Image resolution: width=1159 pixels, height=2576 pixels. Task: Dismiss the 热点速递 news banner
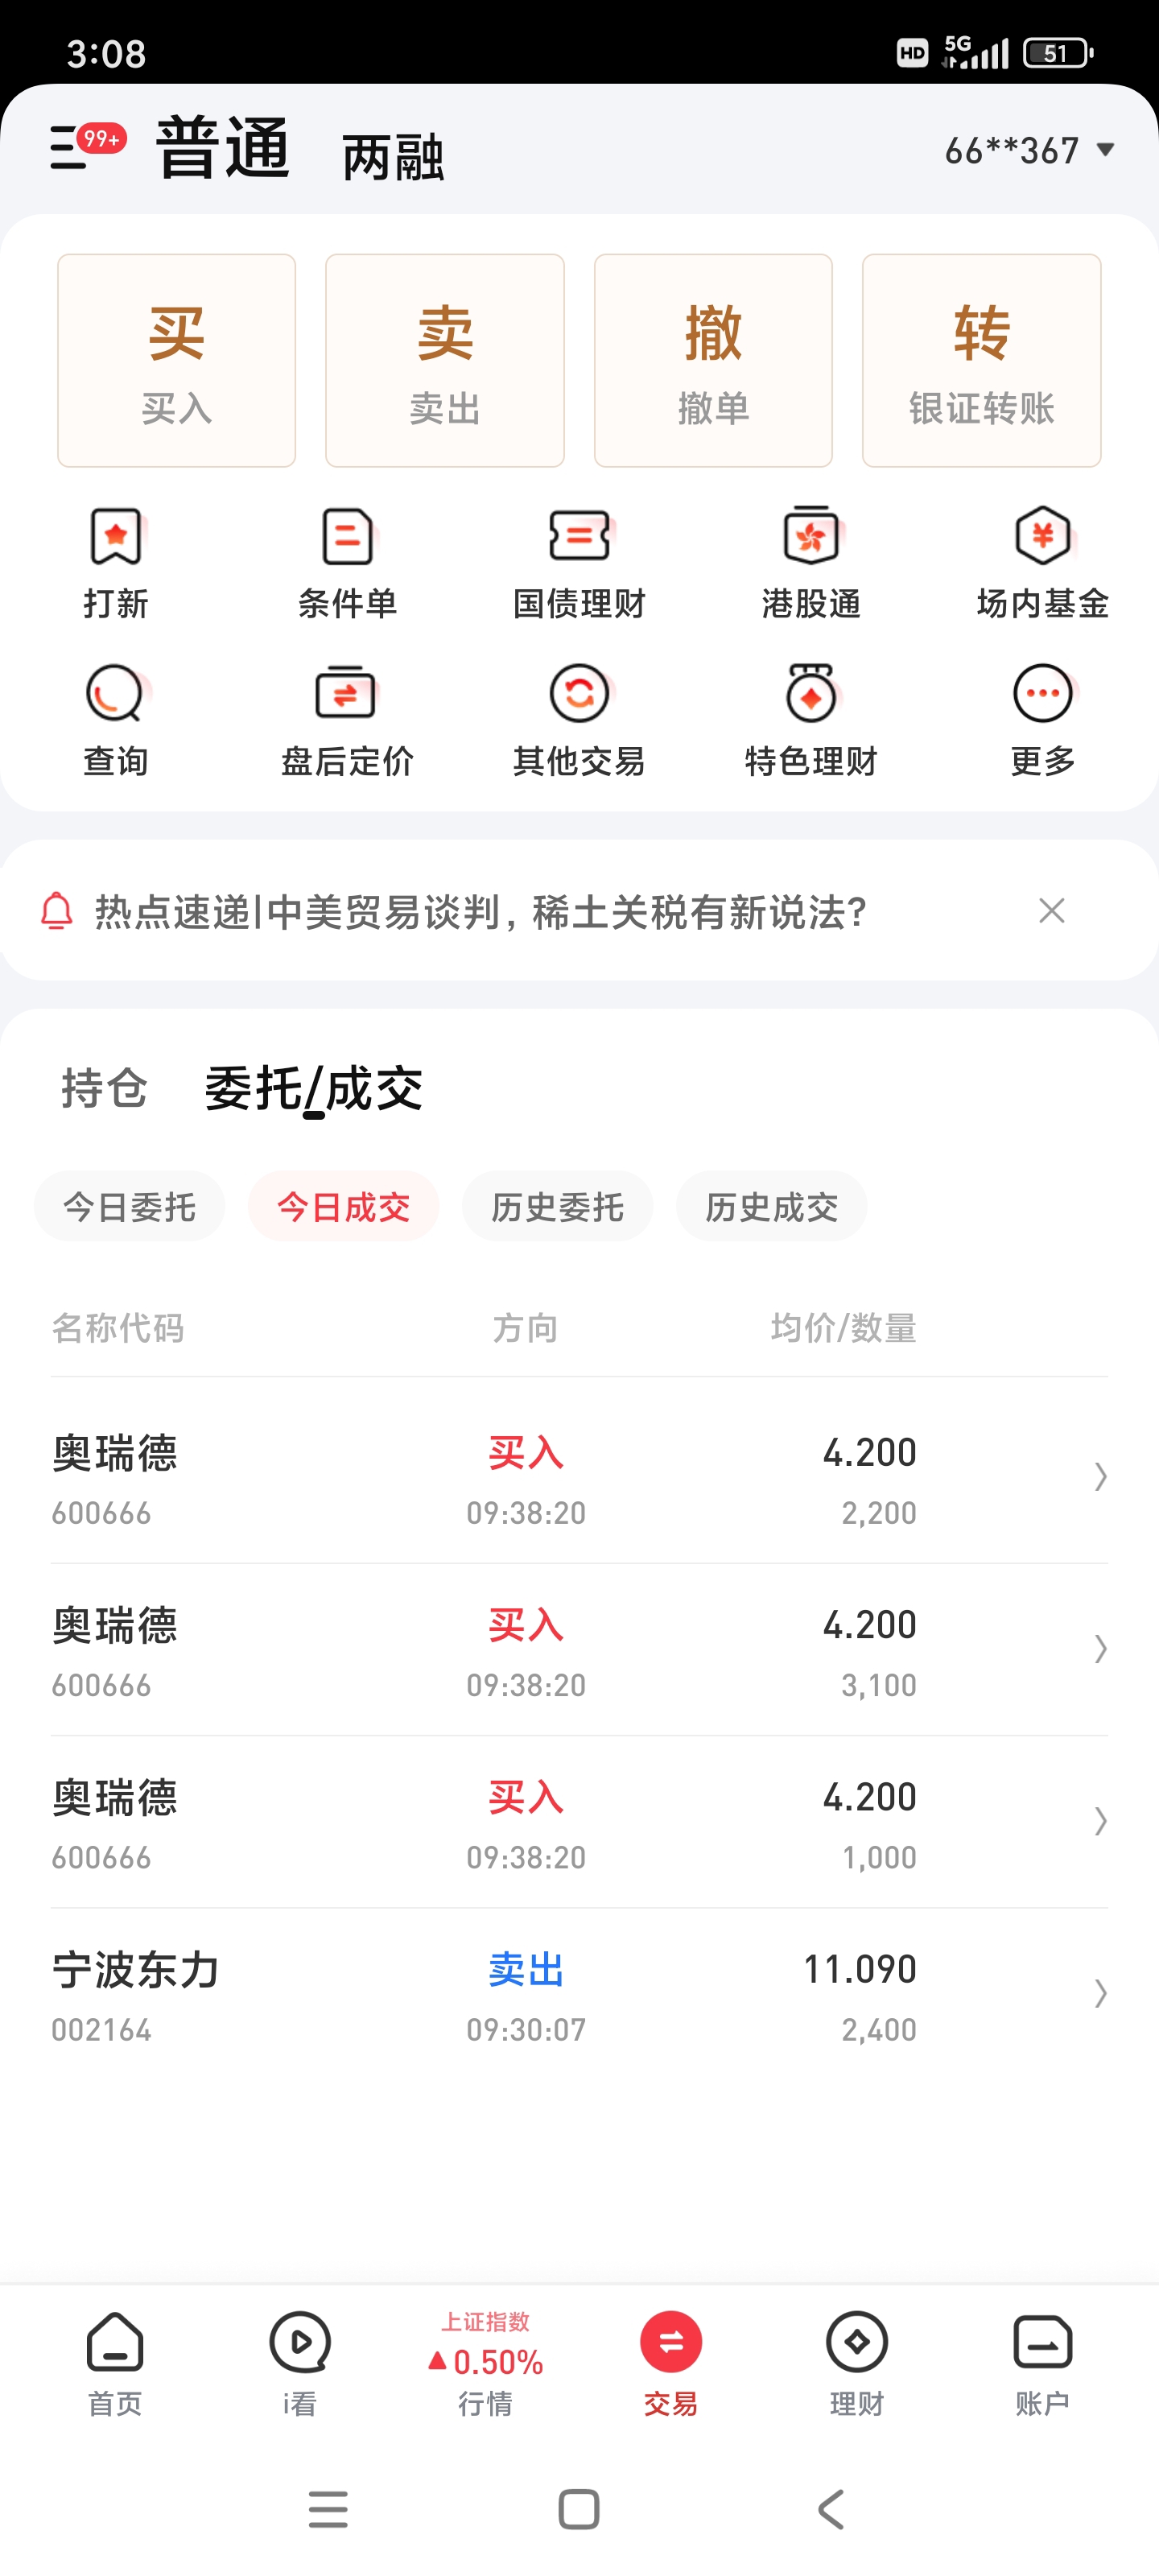click(1051, 910)
